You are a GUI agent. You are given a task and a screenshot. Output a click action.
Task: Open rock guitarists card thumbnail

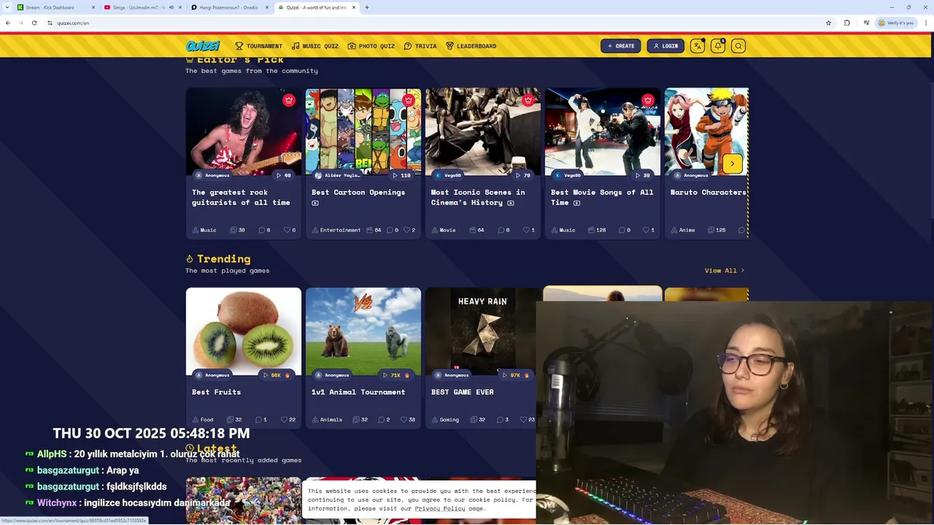(x=243, y=132)
